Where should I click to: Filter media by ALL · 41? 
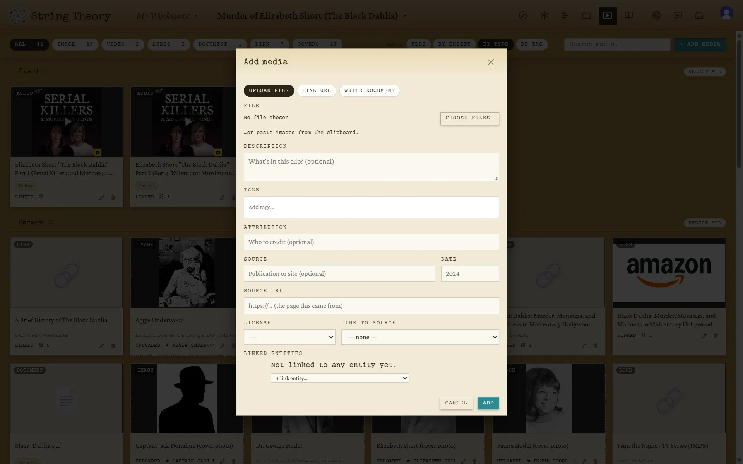(29, 44)
